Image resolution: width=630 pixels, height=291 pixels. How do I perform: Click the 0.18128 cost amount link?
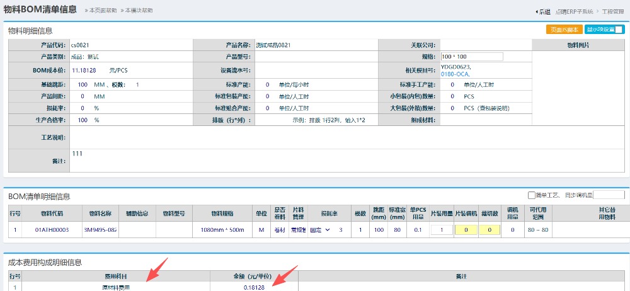pyautogui.click(x=254, y=287)
